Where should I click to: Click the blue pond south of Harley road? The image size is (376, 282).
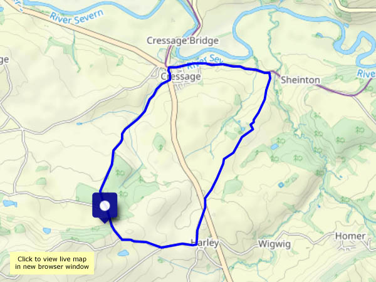123,253
